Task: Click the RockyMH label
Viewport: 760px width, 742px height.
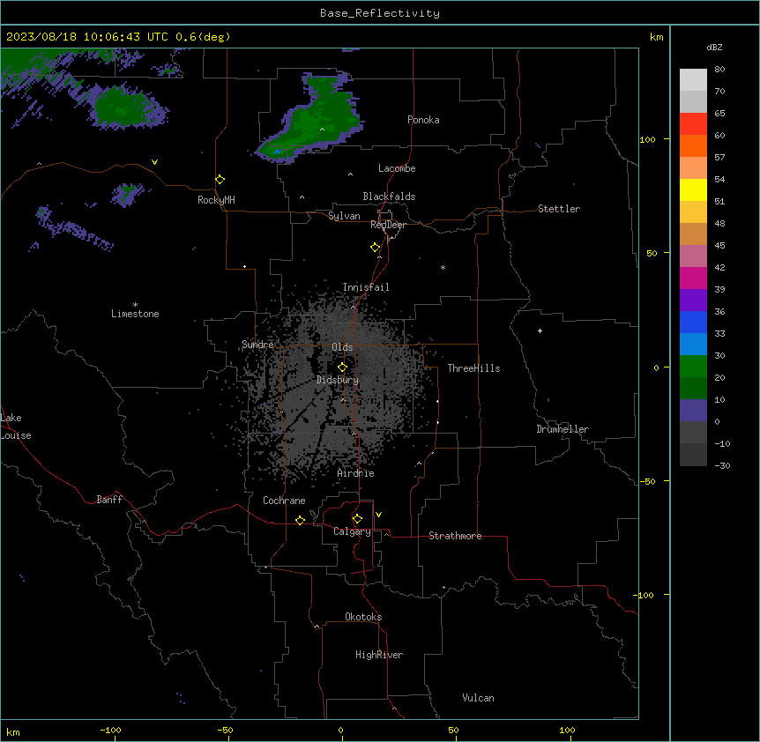Action: pyautogui.click(x=216, y=200)
